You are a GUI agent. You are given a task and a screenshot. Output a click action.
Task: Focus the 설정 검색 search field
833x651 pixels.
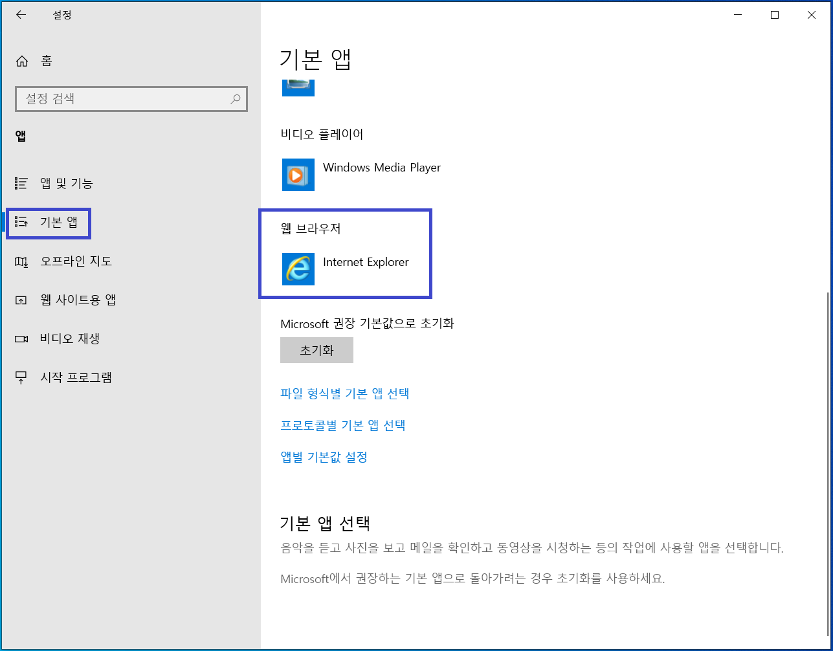click(x=131, y=99)
